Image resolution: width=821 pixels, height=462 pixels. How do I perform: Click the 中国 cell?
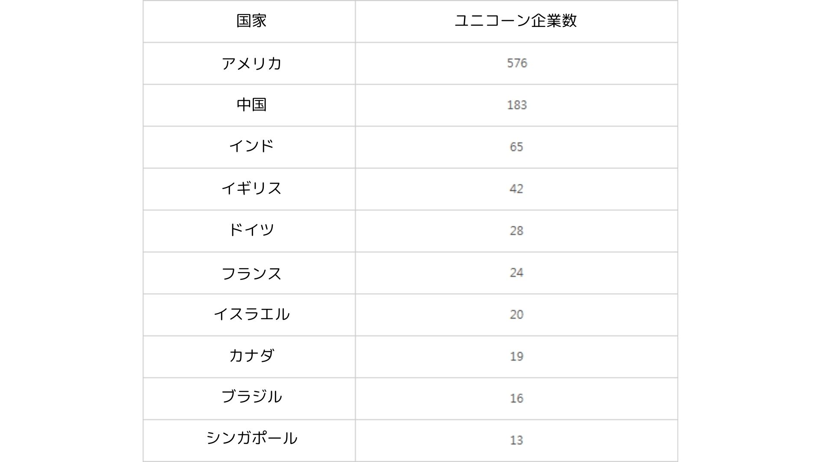[249, 105]
